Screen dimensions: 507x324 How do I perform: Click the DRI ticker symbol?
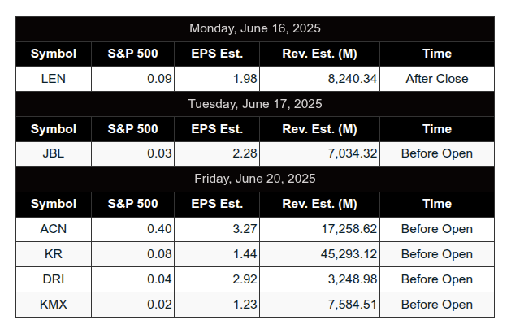(x=54, y=279)
